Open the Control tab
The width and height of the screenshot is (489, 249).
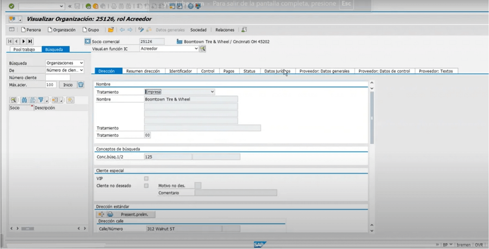[208, 71]
